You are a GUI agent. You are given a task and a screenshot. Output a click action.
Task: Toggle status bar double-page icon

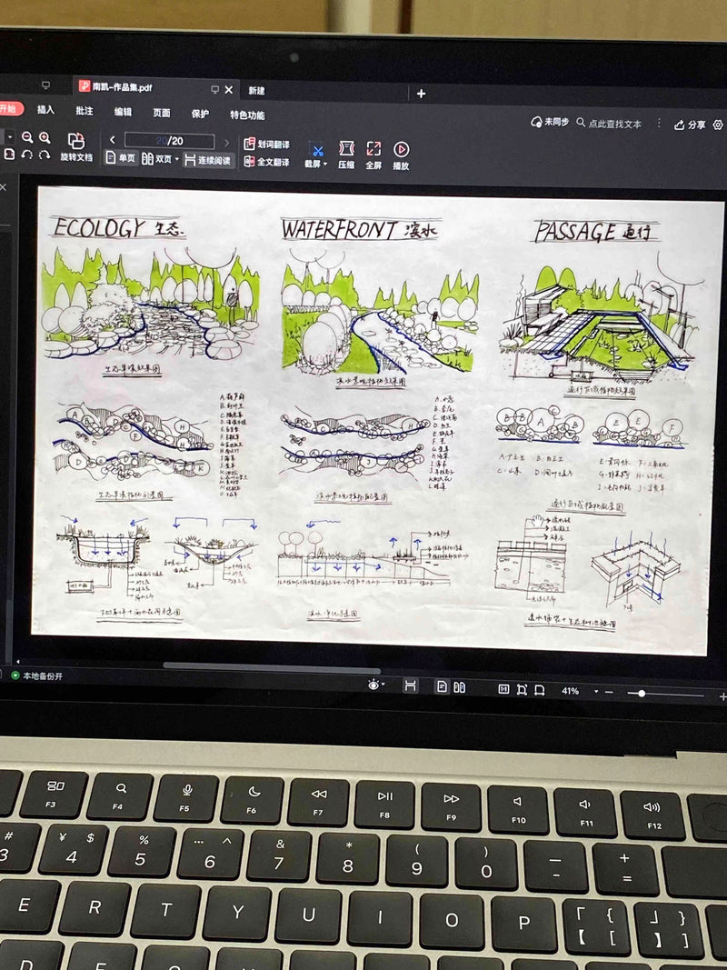(x=459, y=687)
